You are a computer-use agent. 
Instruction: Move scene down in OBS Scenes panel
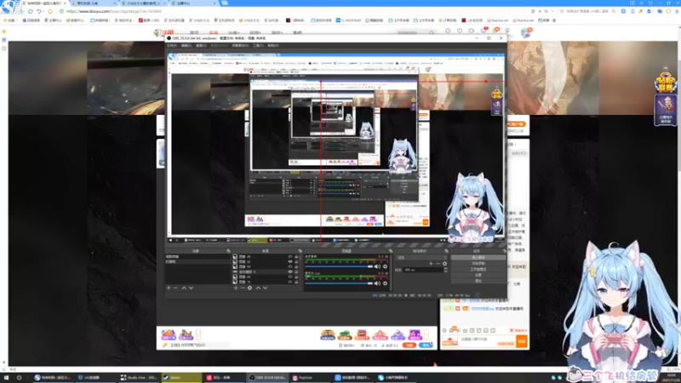coord(191,288)
